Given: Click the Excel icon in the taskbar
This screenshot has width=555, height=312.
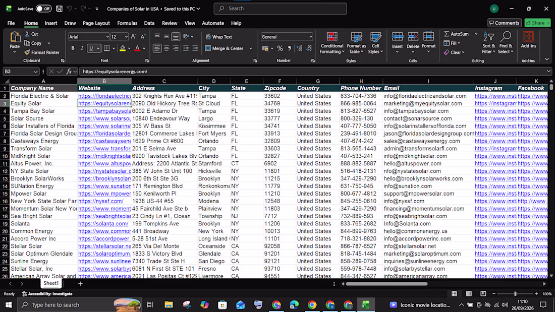Looking at the screenshot, I should (366, 304).
